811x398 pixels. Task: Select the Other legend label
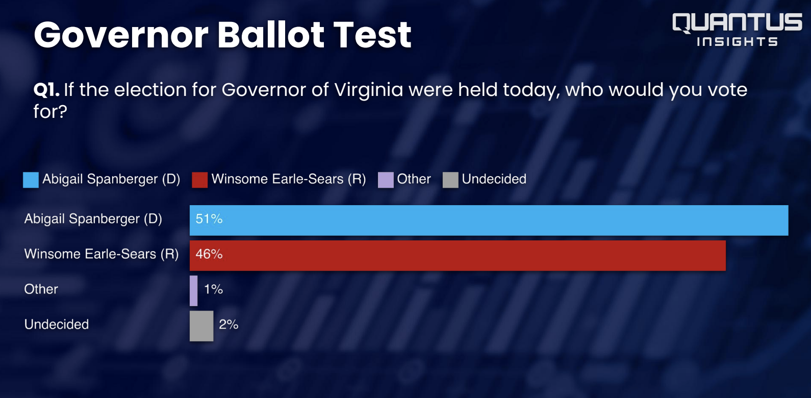(x=414, y=179)
